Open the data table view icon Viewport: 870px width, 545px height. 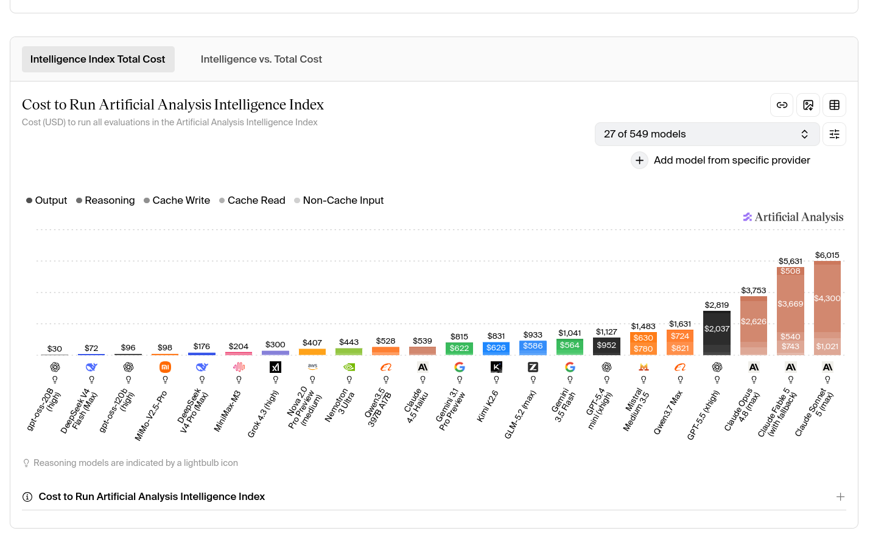pos(834,105)
